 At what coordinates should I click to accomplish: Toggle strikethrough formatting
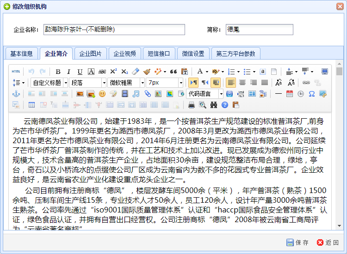click(102, 72)
